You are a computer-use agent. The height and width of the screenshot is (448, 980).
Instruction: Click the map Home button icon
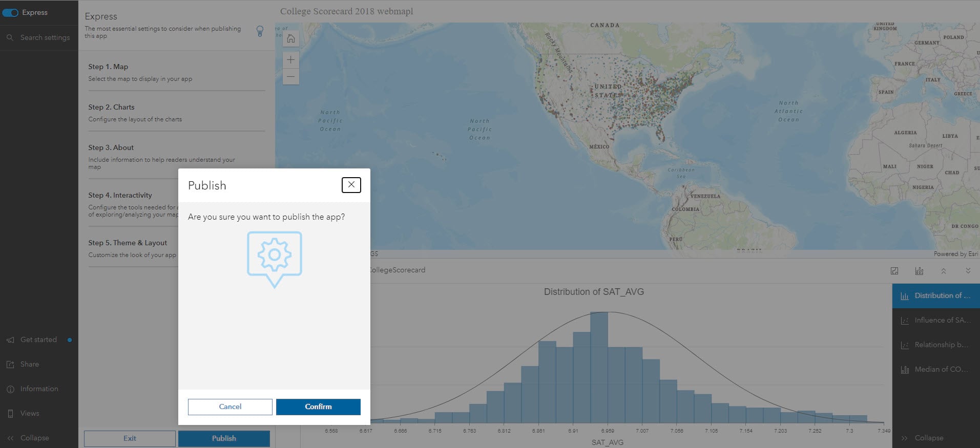coord(290,39)
